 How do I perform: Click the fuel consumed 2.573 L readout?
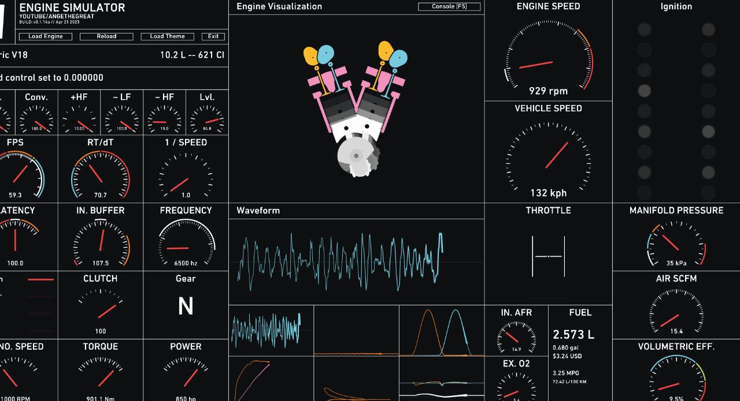573,335
